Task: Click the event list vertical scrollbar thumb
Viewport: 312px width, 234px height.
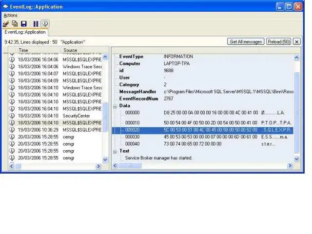Action: [105, 117]
